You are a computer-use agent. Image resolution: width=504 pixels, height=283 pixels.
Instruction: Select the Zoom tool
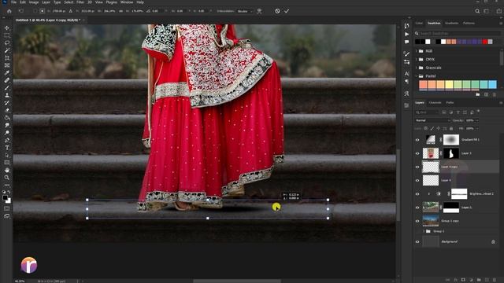tap(7, 178)
